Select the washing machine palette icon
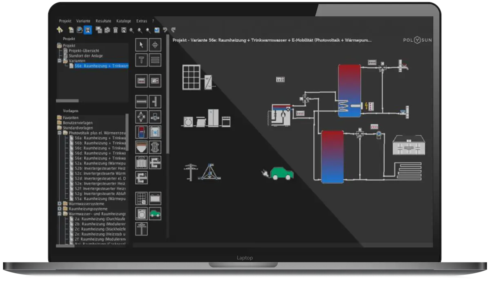This screenshot has width=490, height=283. click(142, 214)
